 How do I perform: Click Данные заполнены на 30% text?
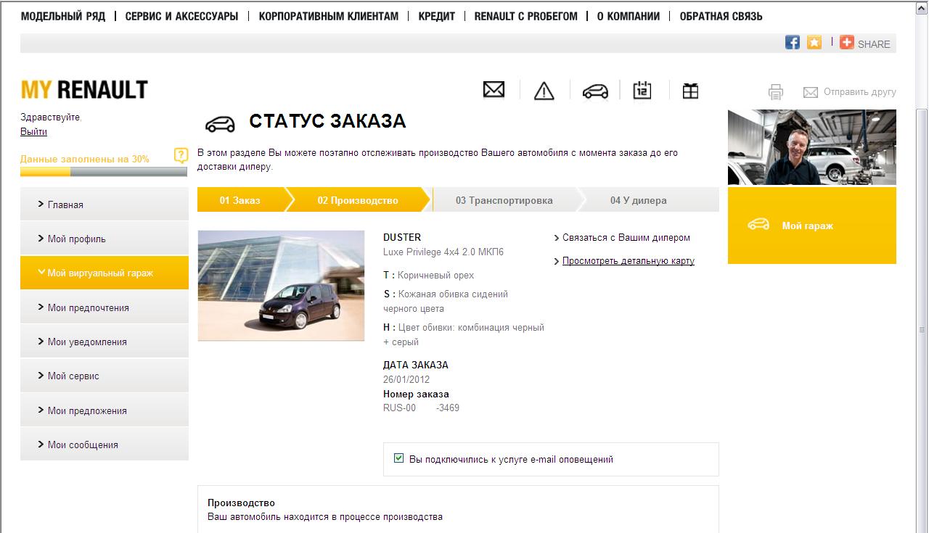(x=85, y=159)
